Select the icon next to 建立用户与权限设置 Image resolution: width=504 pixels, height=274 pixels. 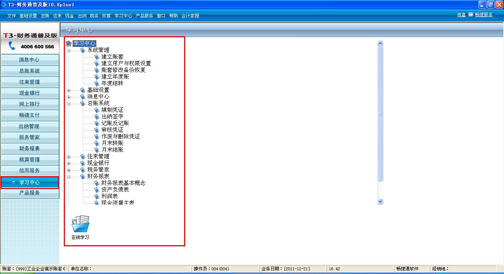[x=97, y=64]
